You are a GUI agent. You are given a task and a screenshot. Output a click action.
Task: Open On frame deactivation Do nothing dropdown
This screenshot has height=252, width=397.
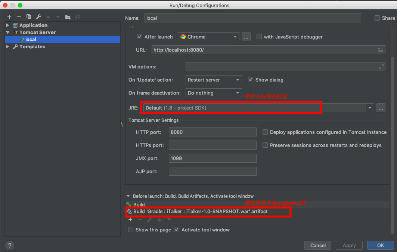point(214,93)
